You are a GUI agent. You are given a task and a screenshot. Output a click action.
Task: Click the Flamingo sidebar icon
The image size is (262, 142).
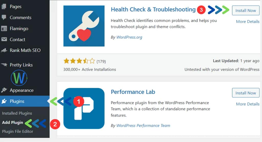click(4, 29)
